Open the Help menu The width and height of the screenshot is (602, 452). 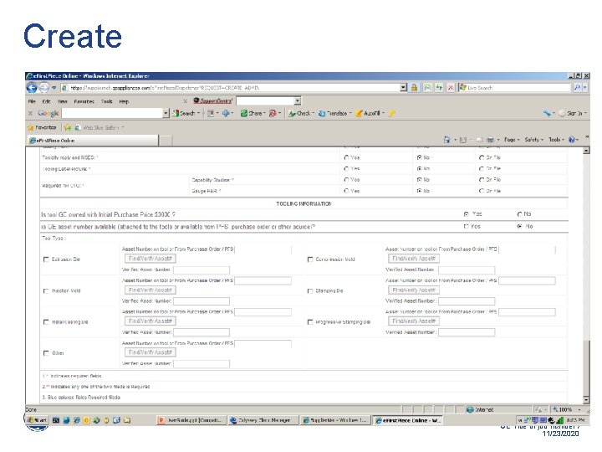coord(124,101)
